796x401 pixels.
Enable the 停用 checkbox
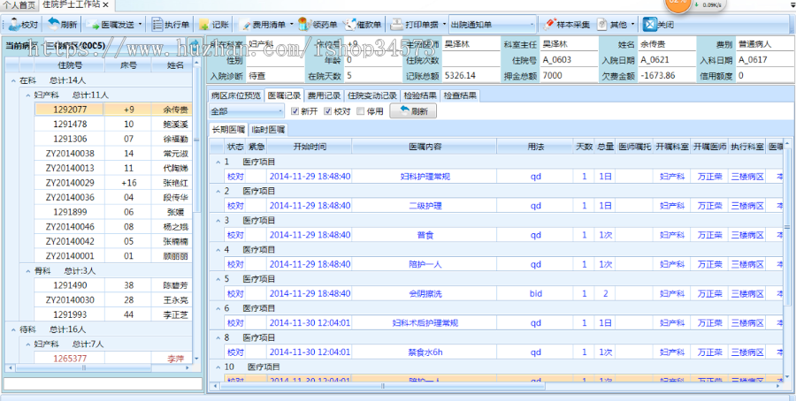pos(361,111)
